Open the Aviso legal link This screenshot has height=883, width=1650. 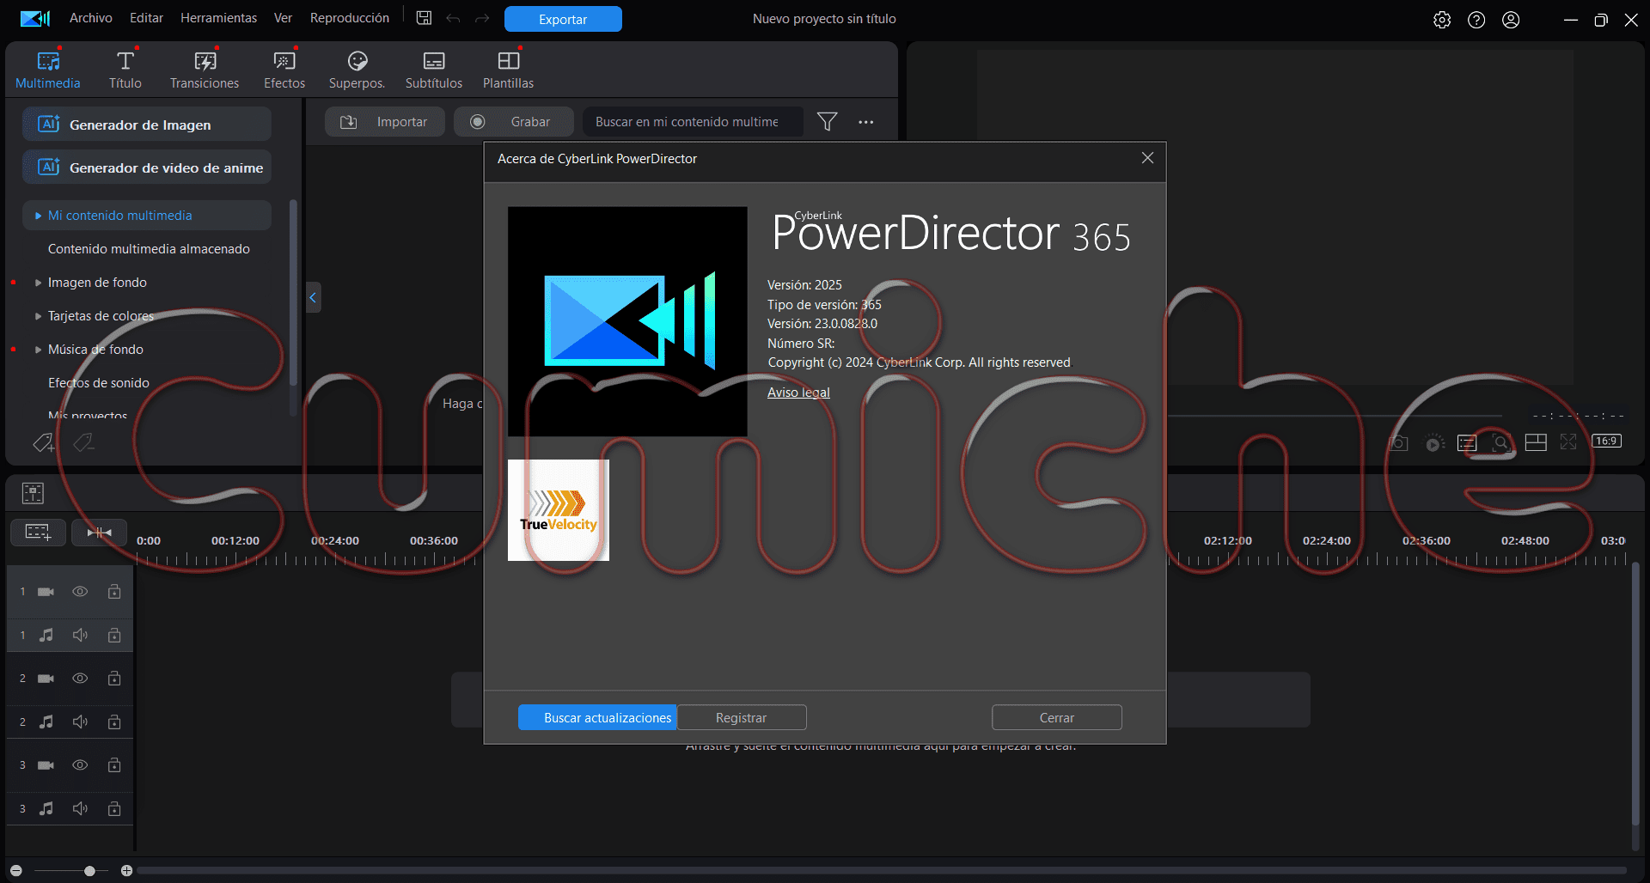click(798, 393)
